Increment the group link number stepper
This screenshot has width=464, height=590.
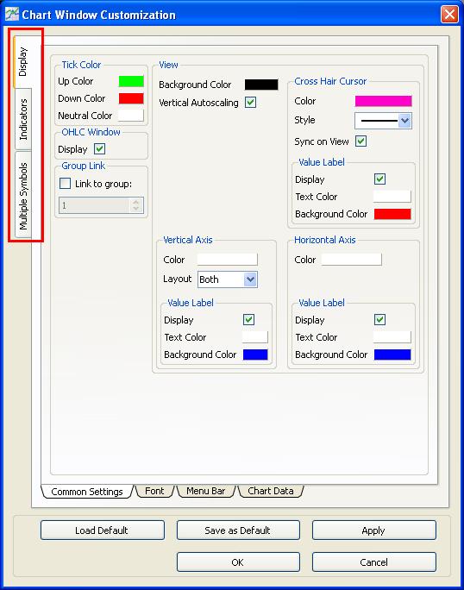tap(136, 203)
